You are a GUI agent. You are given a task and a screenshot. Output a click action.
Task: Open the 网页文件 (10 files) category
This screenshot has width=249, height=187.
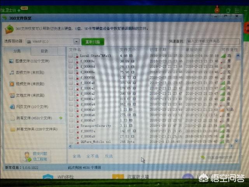(29, 107)
